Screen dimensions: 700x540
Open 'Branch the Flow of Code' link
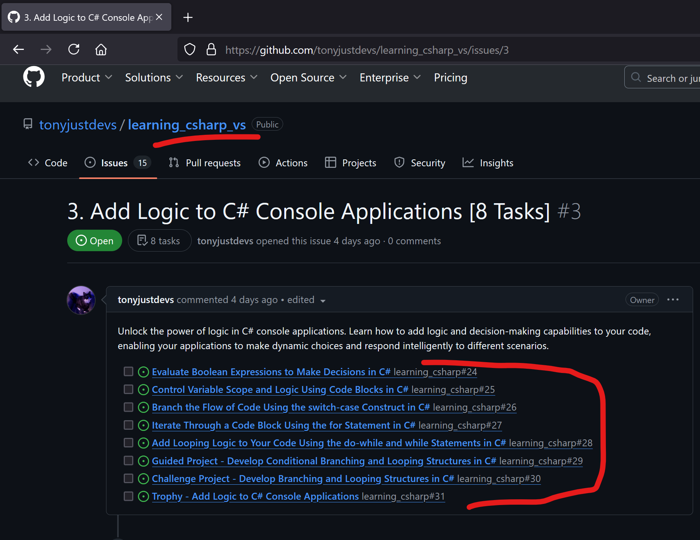click(291, 407)
